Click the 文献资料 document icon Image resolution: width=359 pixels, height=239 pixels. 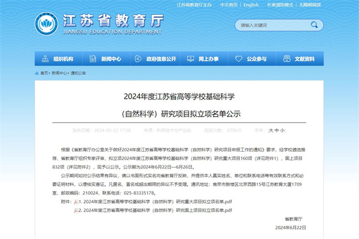(x=287, y=59)
